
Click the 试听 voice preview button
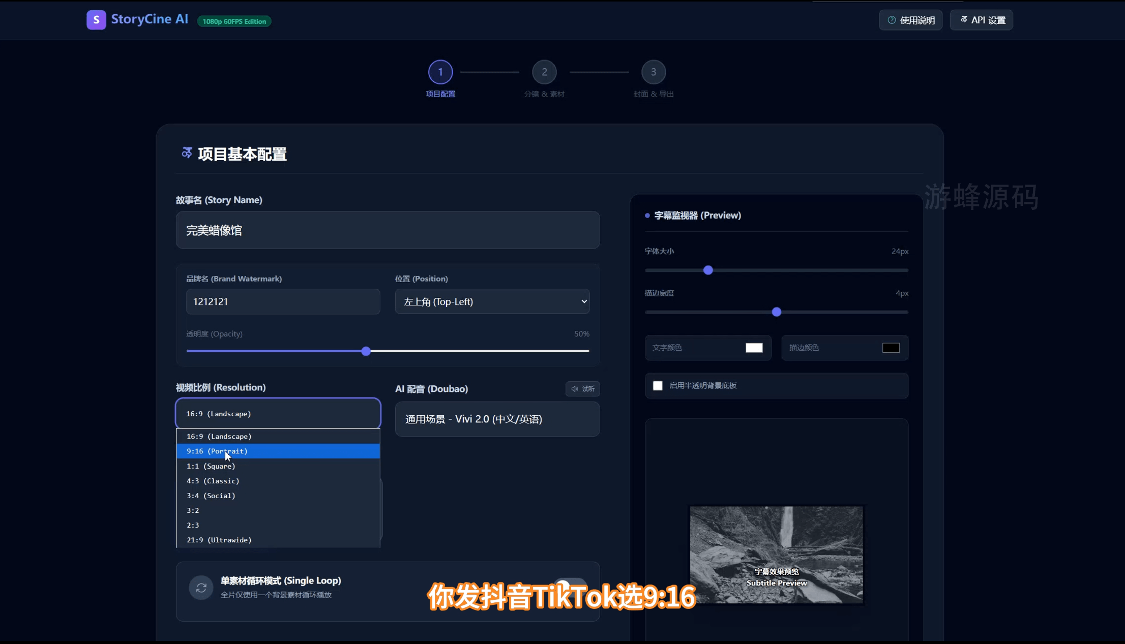583,389
